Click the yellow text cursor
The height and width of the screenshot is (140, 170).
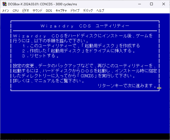point(159,88)
